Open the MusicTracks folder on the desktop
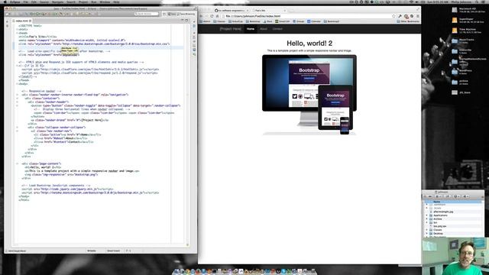 click(x=455, y=40)
